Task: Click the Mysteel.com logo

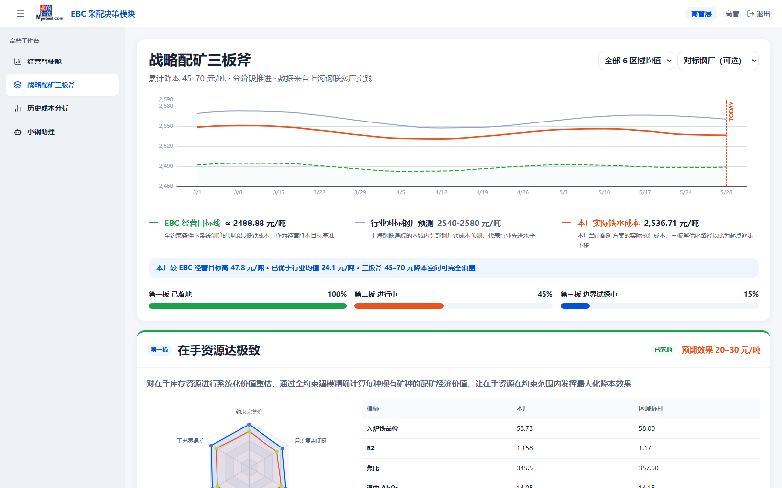Action: (50, 13)
